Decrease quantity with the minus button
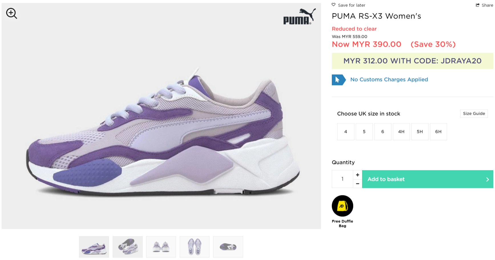This screenshot has height=260, width=495. (357, 184)
